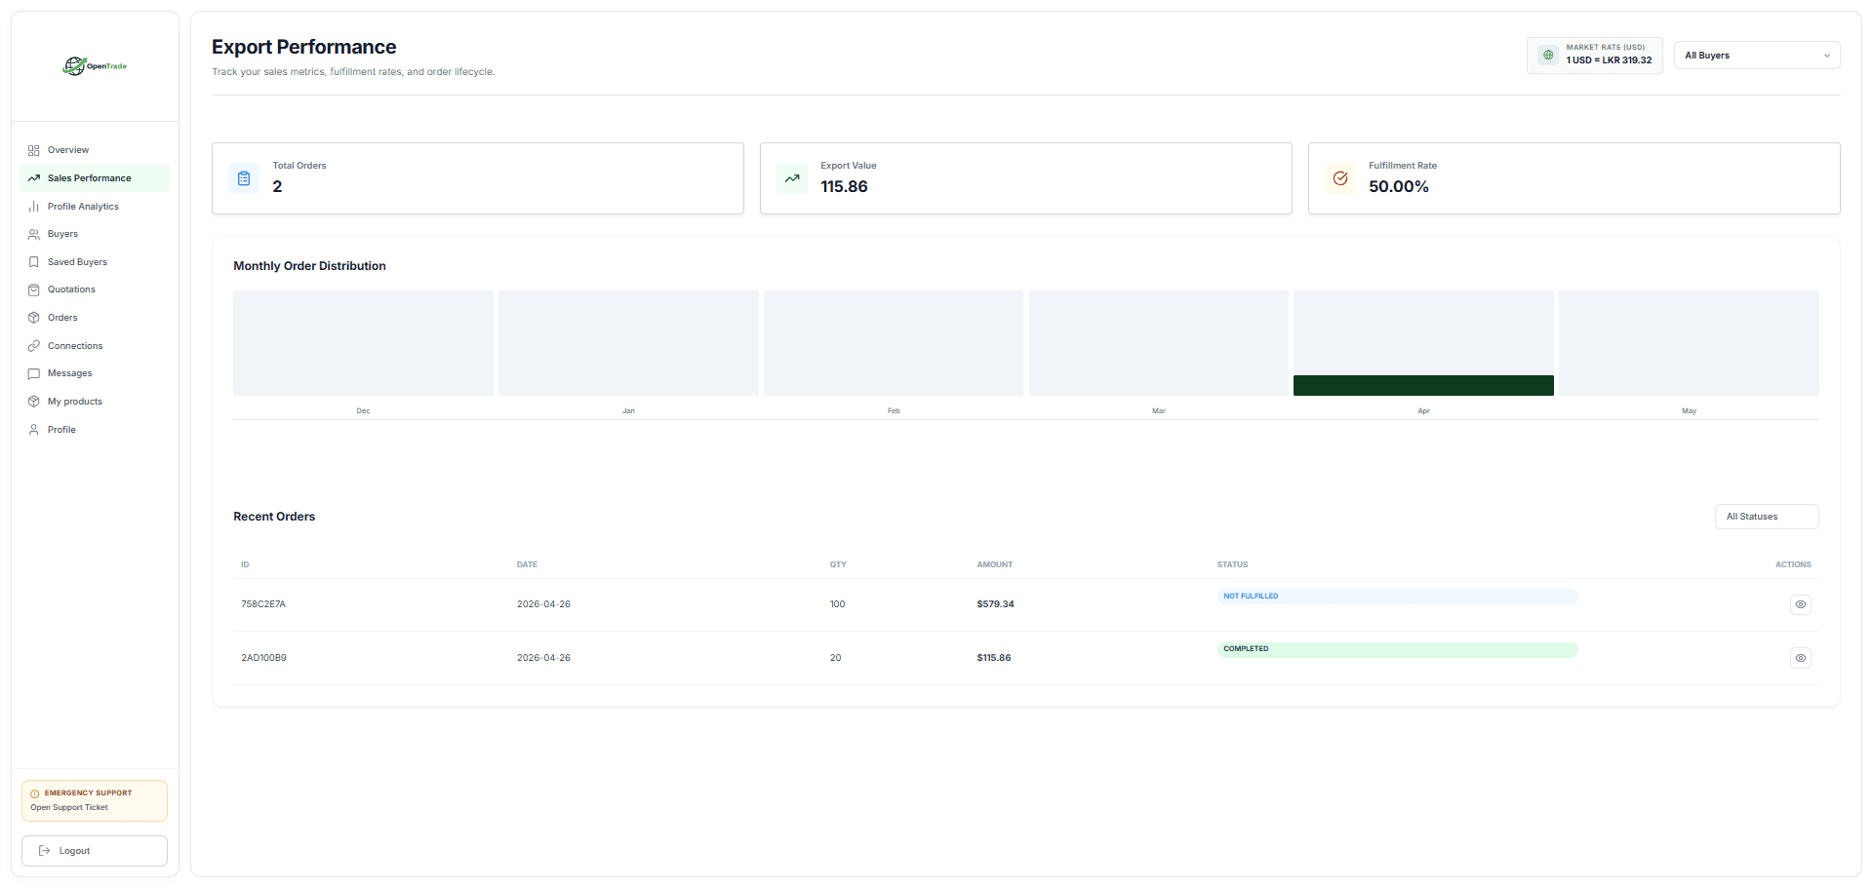The height and width of the screenshot is (888, 1873).
Task: Click the Fulfillment Rate 50.00% value
Action: (x=1398, y=186)
